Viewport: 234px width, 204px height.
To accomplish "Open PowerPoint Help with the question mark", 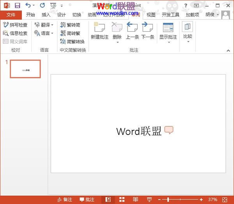I will click(186, 6).
